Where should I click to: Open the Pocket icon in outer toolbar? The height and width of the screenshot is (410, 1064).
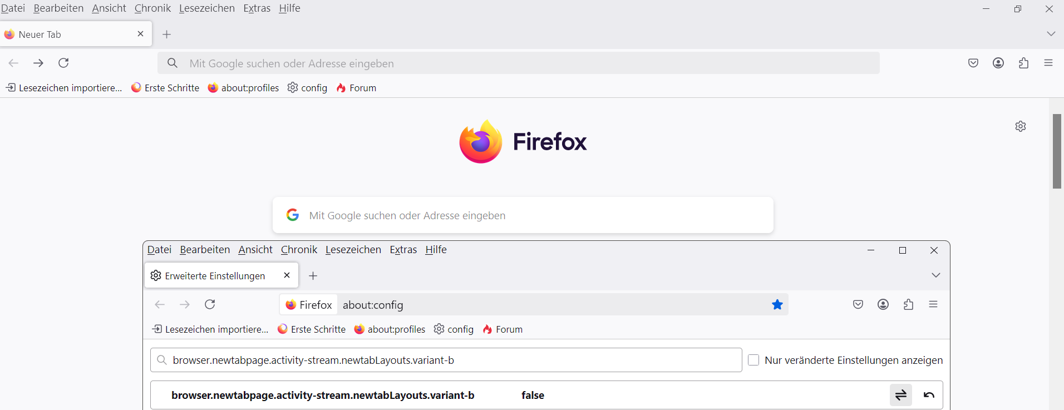coord(973,63)
